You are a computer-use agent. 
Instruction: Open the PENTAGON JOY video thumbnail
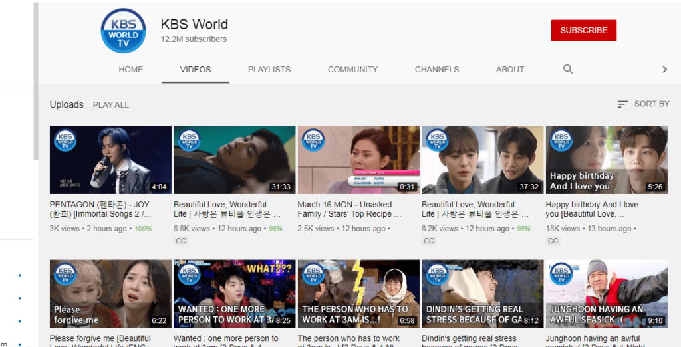point(111,160)
